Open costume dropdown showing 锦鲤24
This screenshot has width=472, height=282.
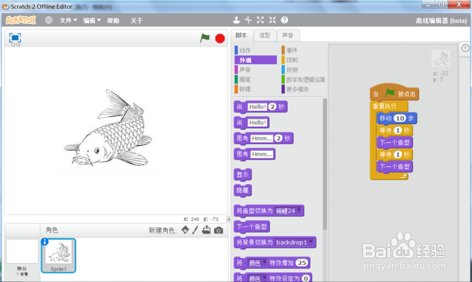(x=288, y=211)
